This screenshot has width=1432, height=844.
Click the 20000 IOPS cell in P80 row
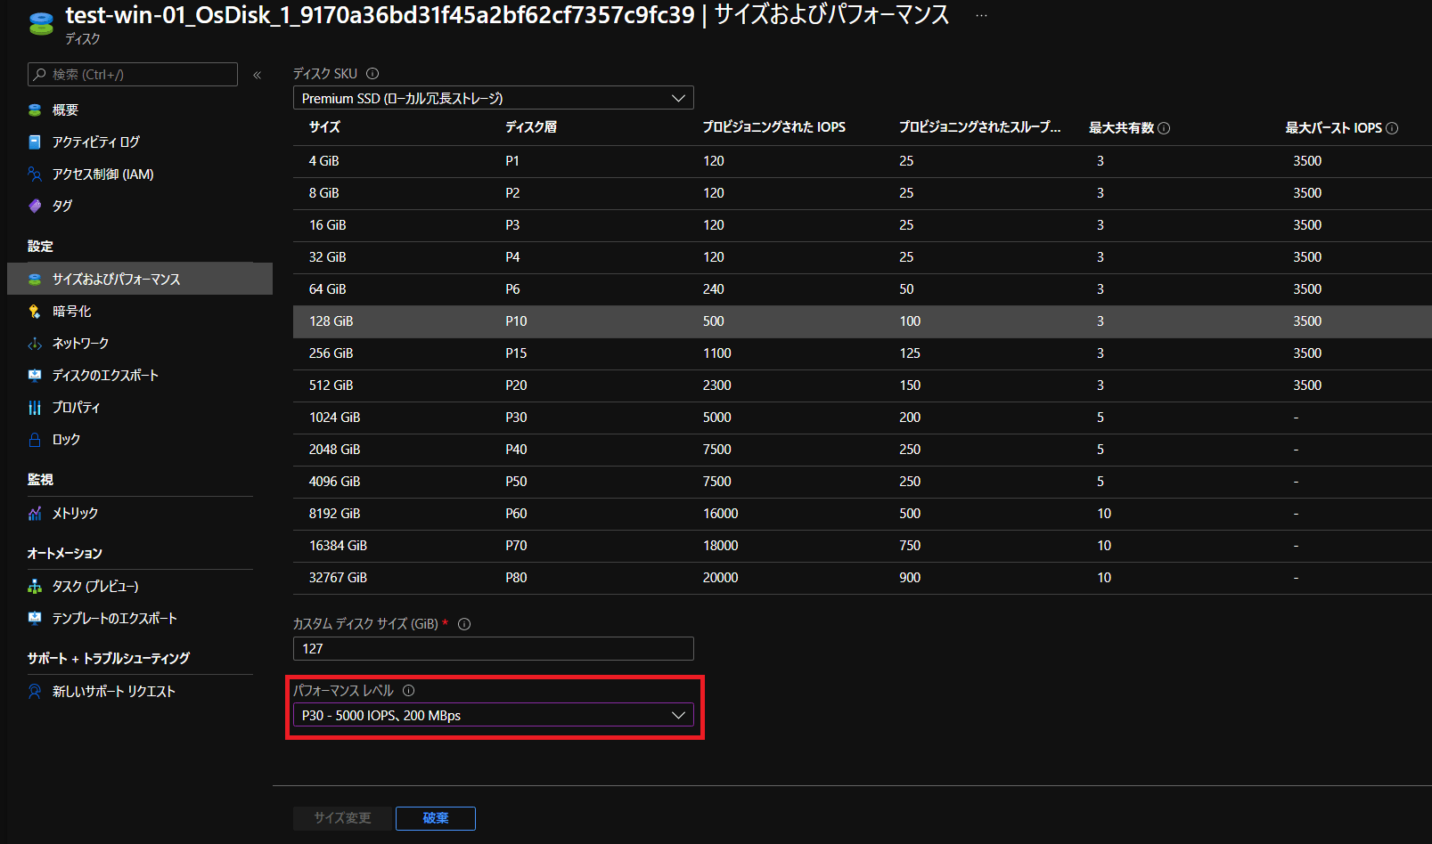(720, 578)
